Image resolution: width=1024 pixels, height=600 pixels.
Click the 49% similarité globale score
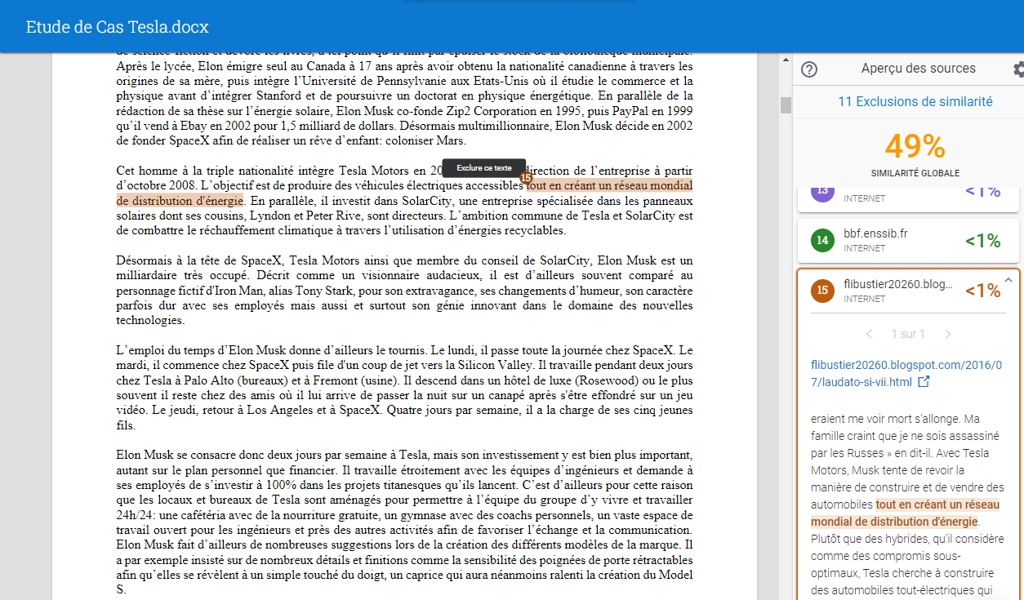click(x=915, y=147)
